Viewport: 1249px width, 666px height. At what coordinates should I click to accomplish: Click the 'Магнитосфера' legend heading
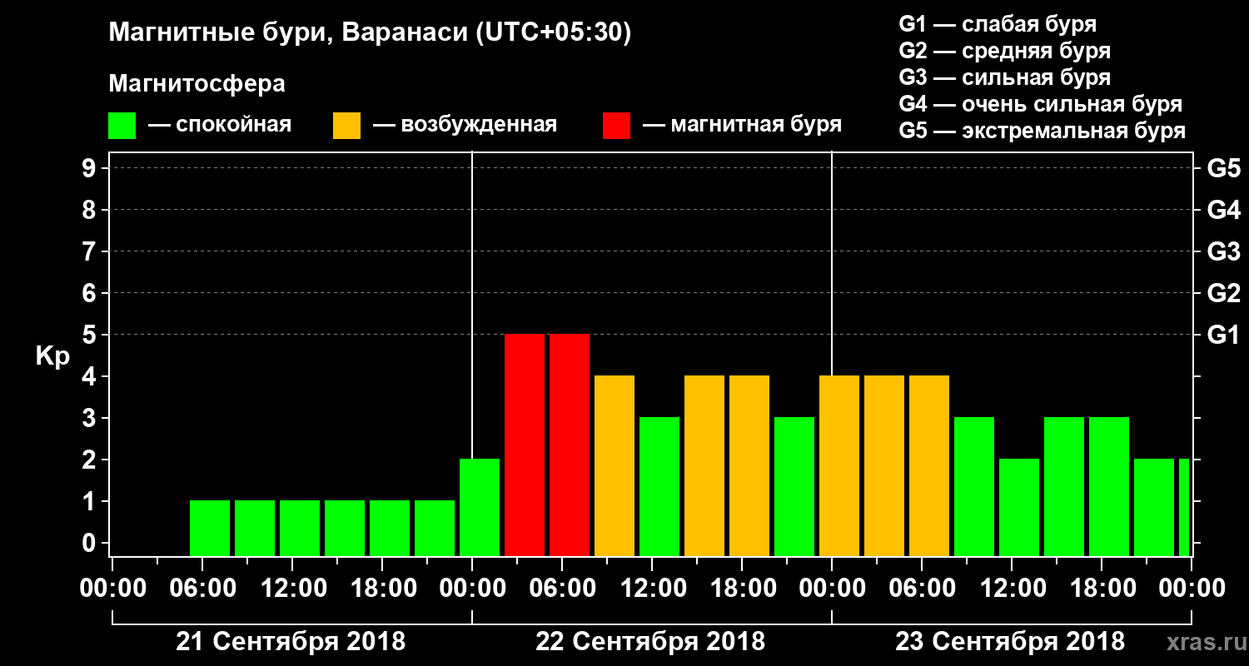(x=197, y=84)
